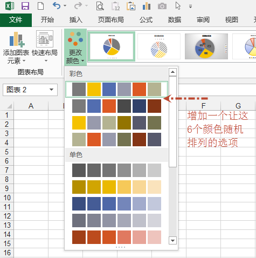Click the palette list scroll down arrow
The height and width of the screenshot is (258, 256).
(x=172, y=241)
